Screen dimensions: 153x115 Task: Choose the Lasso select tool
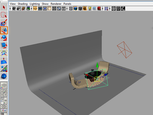(4, 15)
